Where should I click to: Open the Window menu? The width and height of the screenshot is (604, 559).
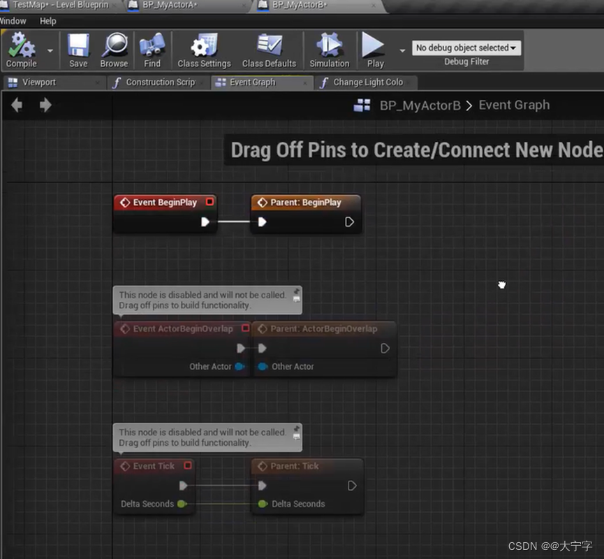(13, 20)
